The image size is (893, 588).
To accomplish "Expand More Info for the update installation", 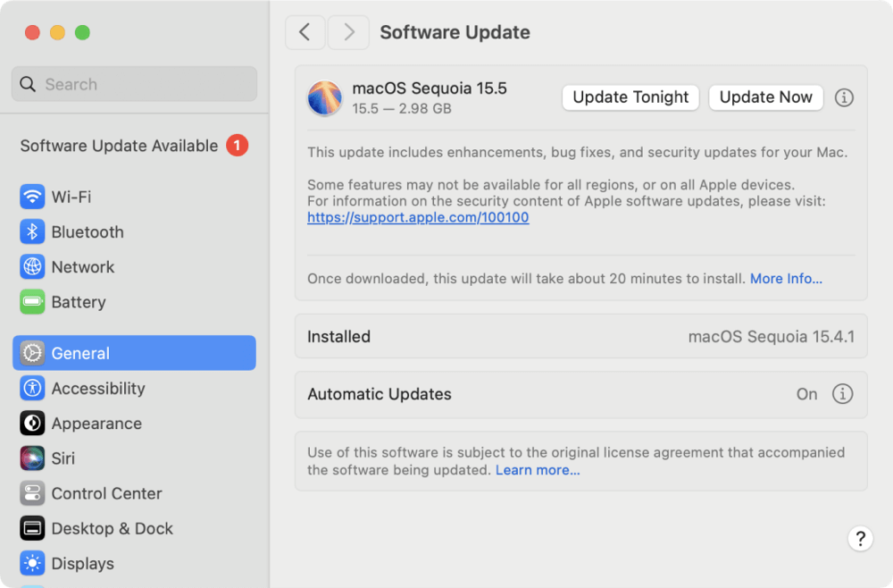I will 786,278.
